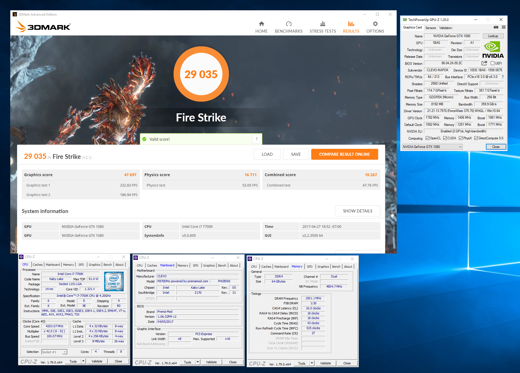Click 3DMark title bar app icon
The image size is (520, 373).
15,14
